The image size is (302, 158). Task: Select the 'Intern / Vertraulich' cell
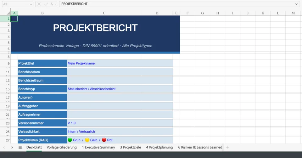click(x=120, y=131)
